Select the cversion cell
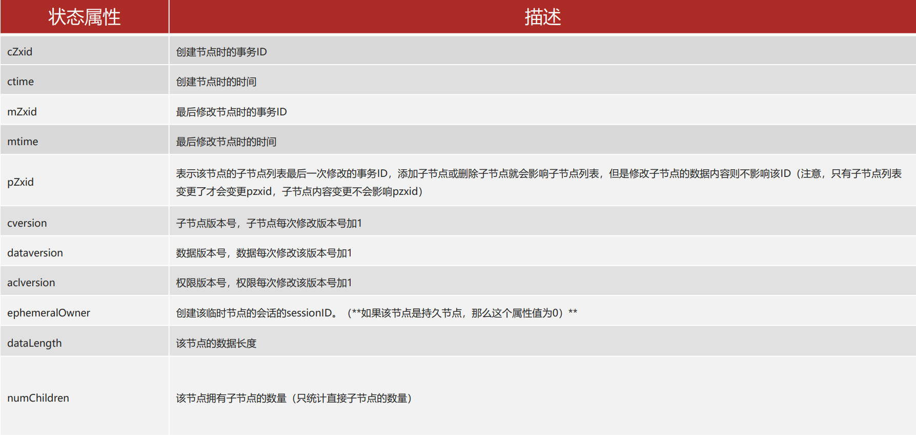Viewport: 916px width, 438px height. 85,221
